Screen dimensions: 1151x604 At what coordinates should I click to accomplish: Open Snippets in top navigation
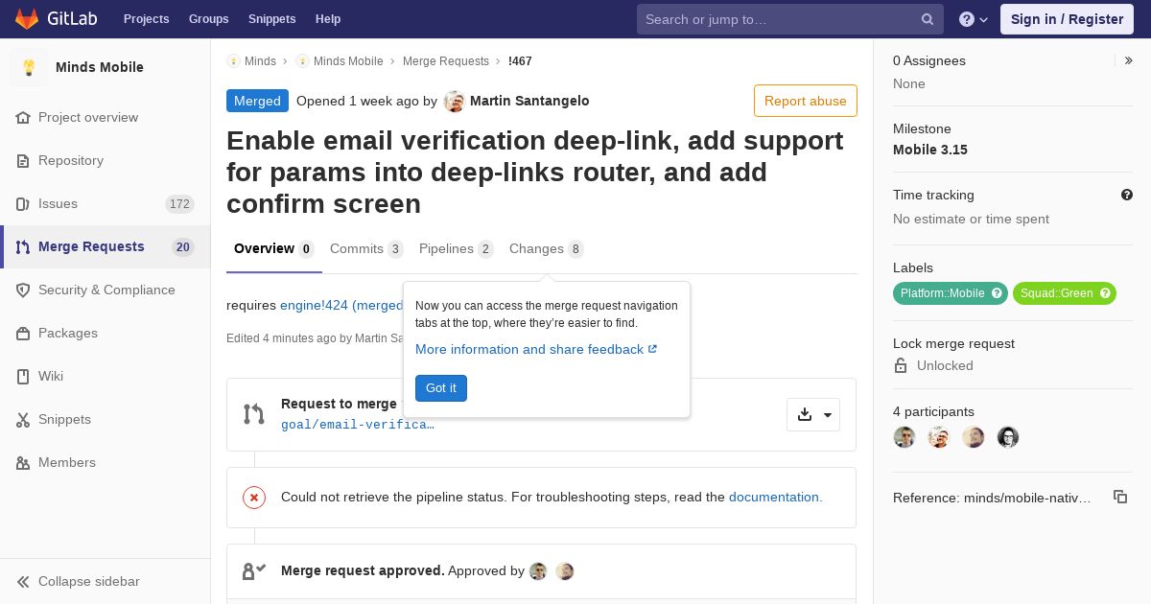(271, 19)
